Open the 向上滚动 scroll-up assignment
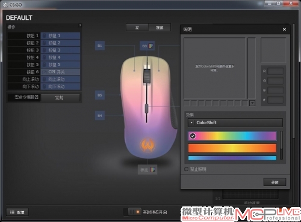Viewport: 301px width, 222px height. [x=60, y=79]
